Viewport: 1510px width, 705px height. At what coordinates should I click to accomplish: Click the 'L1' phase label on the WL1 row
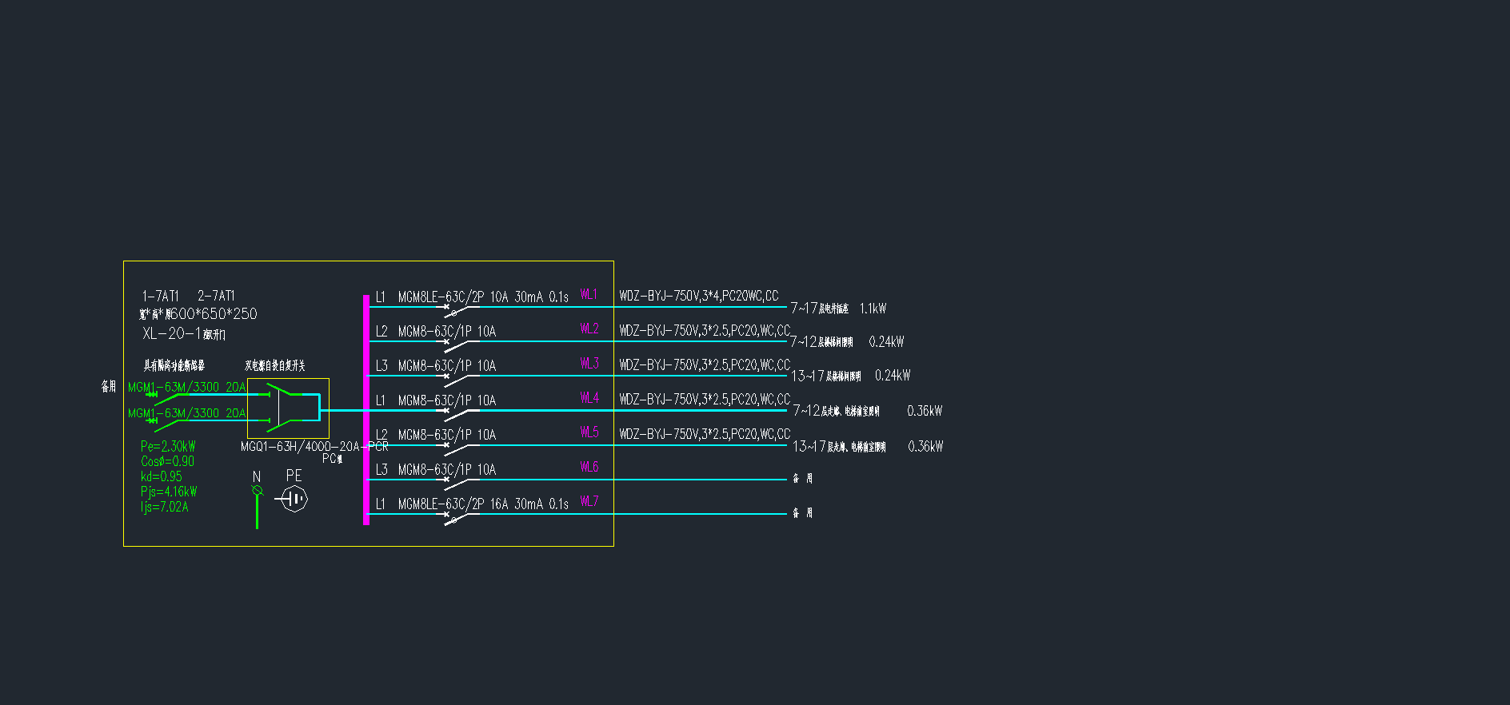coord(381,297)
